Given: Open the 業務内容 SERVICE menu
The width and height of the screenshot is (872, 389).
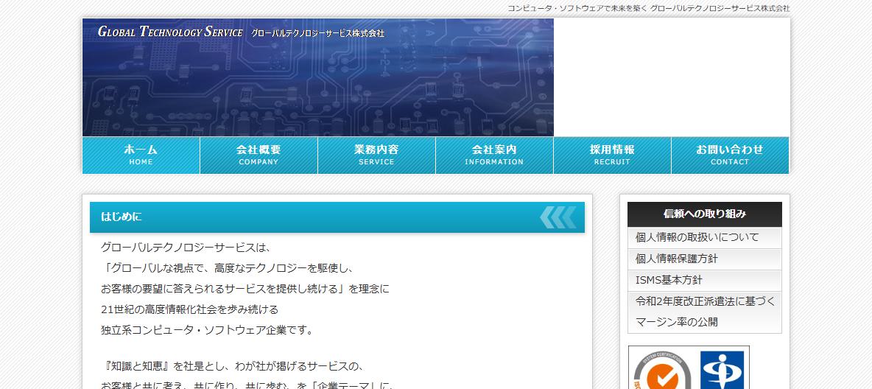Looking at the screenshot, I should pos(376,155).
